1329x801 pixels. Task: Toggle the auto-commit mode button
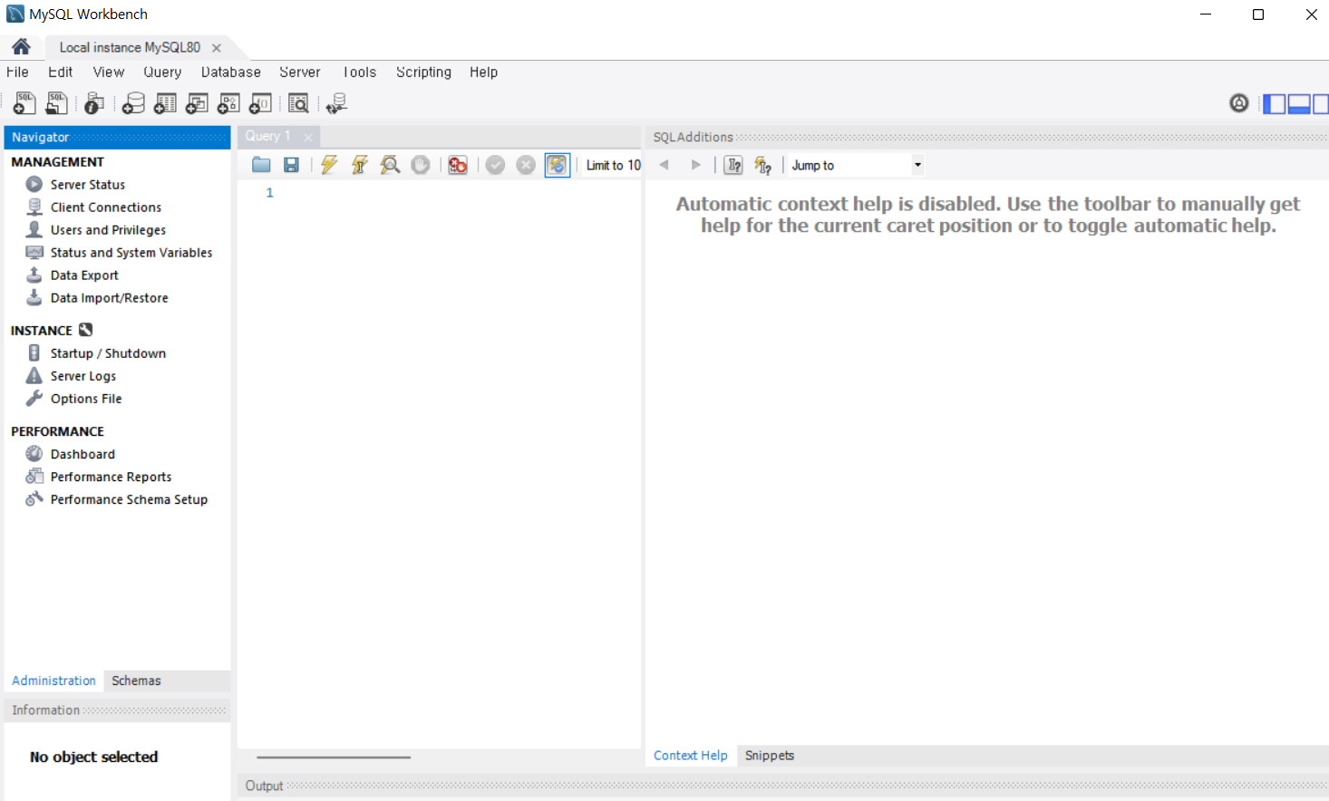coord(558,165)
